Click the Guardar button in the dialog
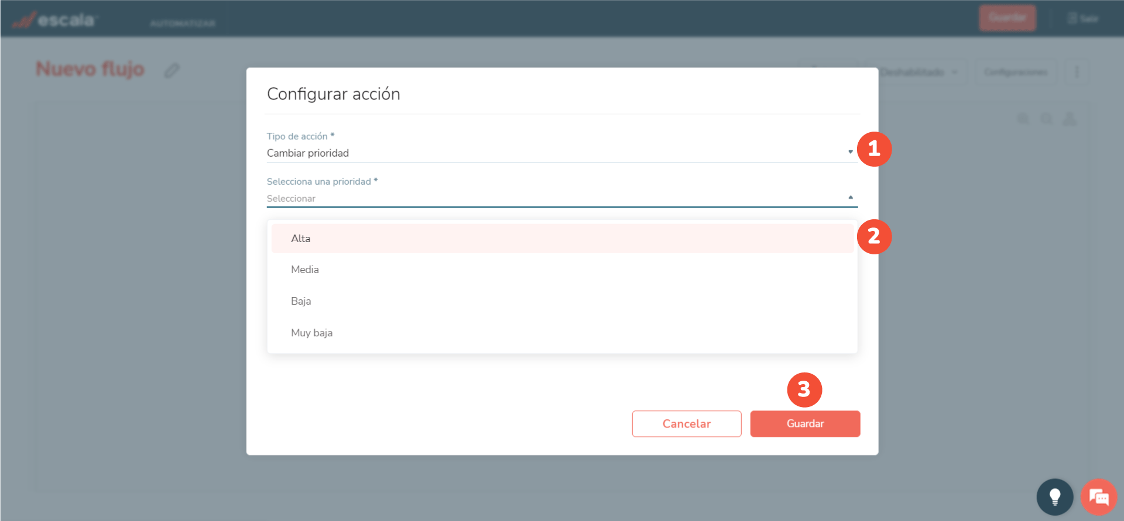This screenshot has width=1124, height=521. (x=805, y=424)
